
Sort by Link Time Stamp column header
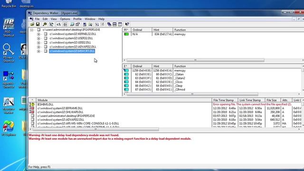pos(251,100)
